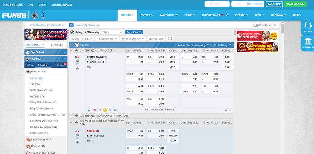This screenshot has height=154, width=314.
Task: Click the announcement search magnifier icon
Action: [71, 25]
